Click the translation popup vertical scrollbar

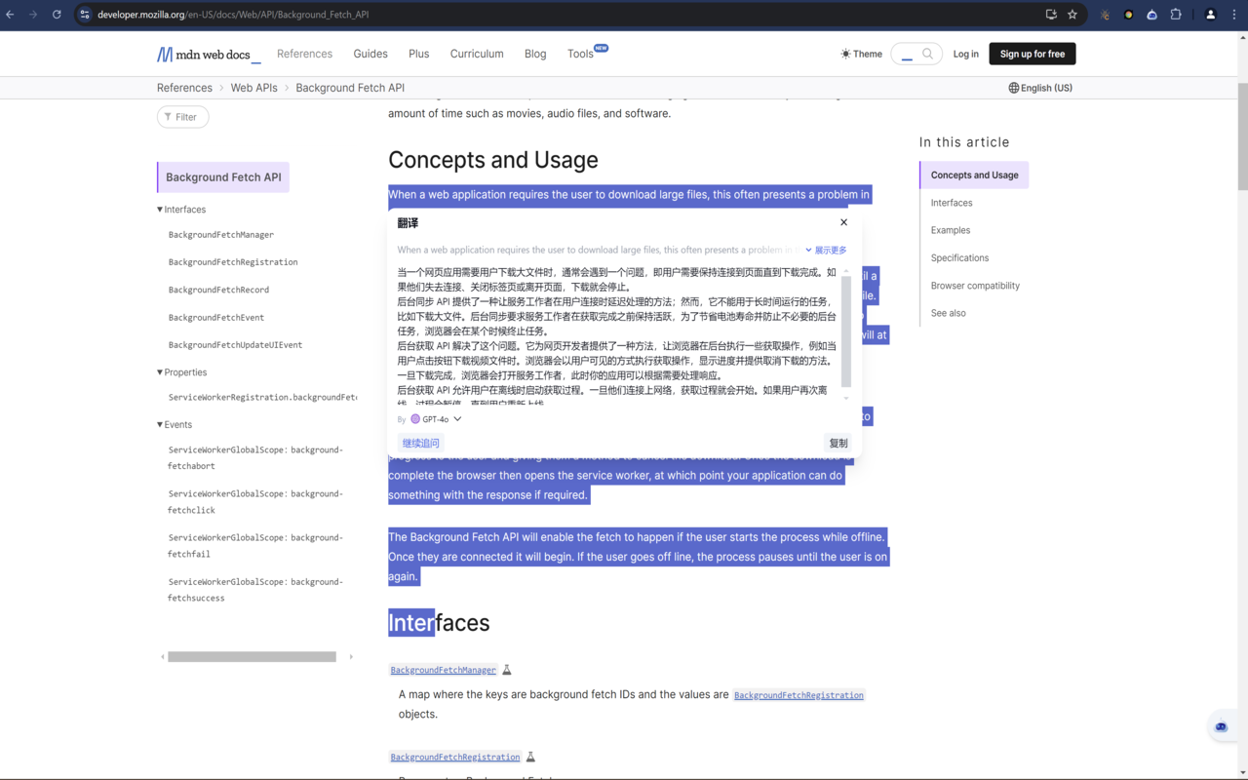point(846,331)
